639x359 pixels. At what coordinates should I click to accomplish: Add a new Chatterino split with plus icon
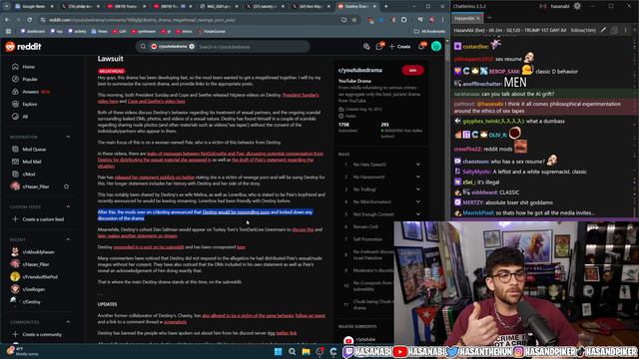(x=635, y=30)
